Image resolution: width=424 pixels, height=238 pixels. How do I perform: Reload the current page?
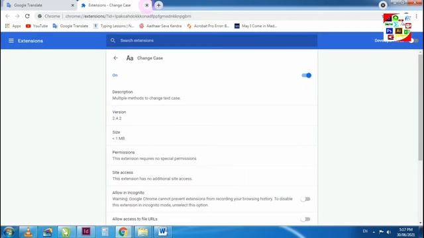click(x=27, y=16)
